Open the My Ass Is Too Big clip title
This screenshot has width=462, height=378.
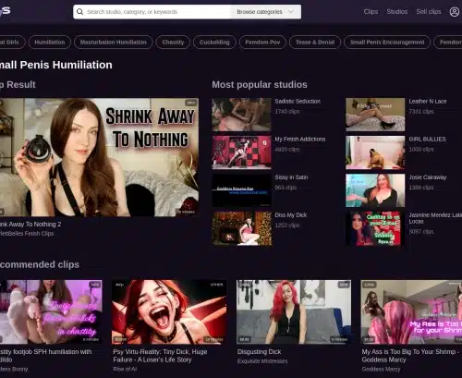(411, 356)
